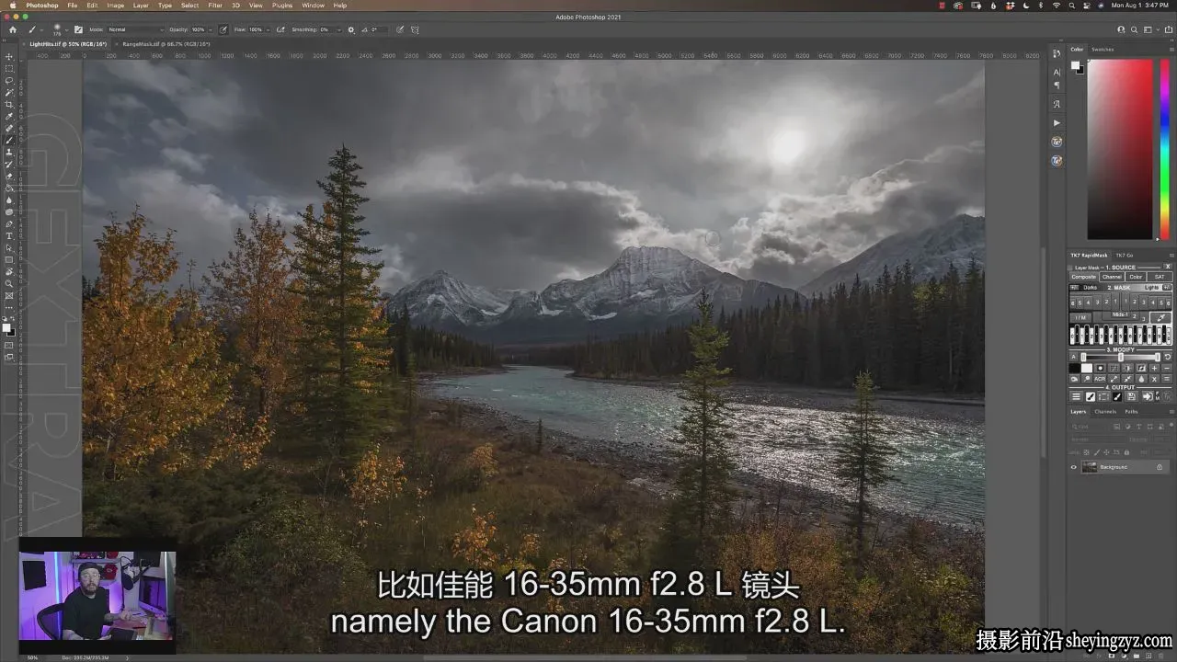Switch to the Swatches tab

[x=1102, y=50]
